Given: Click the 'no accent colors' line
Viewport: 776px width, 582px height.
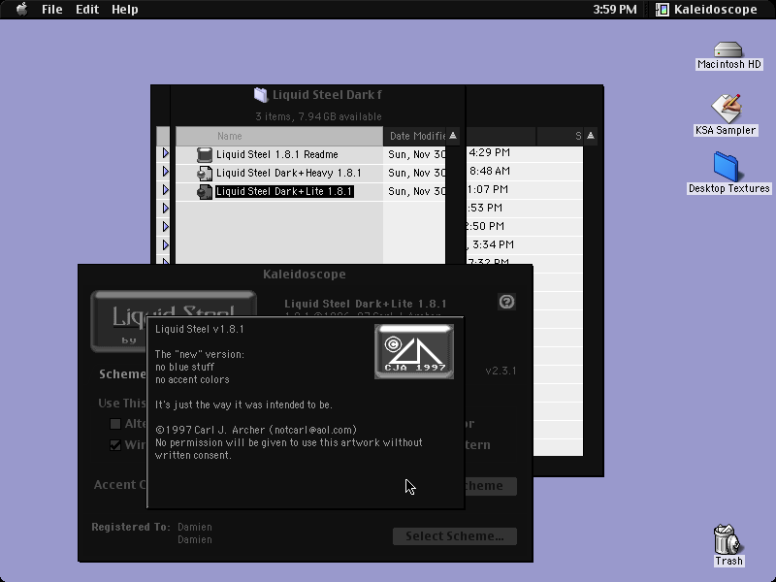Looking at the screenshot, I should tap(192, 379).
